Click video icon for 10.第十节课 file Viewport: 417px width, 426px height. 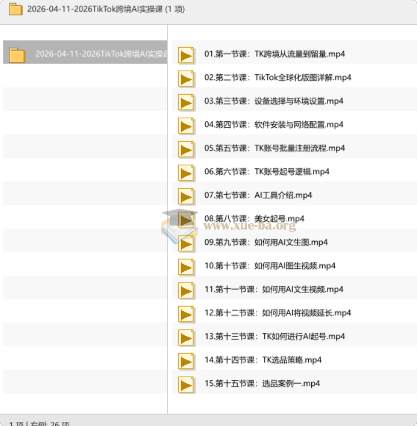pyautogui.click(x=186, y=267)
